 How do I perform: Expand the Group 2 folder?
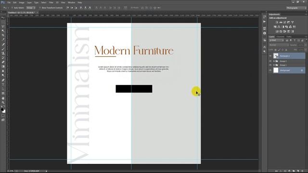coord(274,61)
